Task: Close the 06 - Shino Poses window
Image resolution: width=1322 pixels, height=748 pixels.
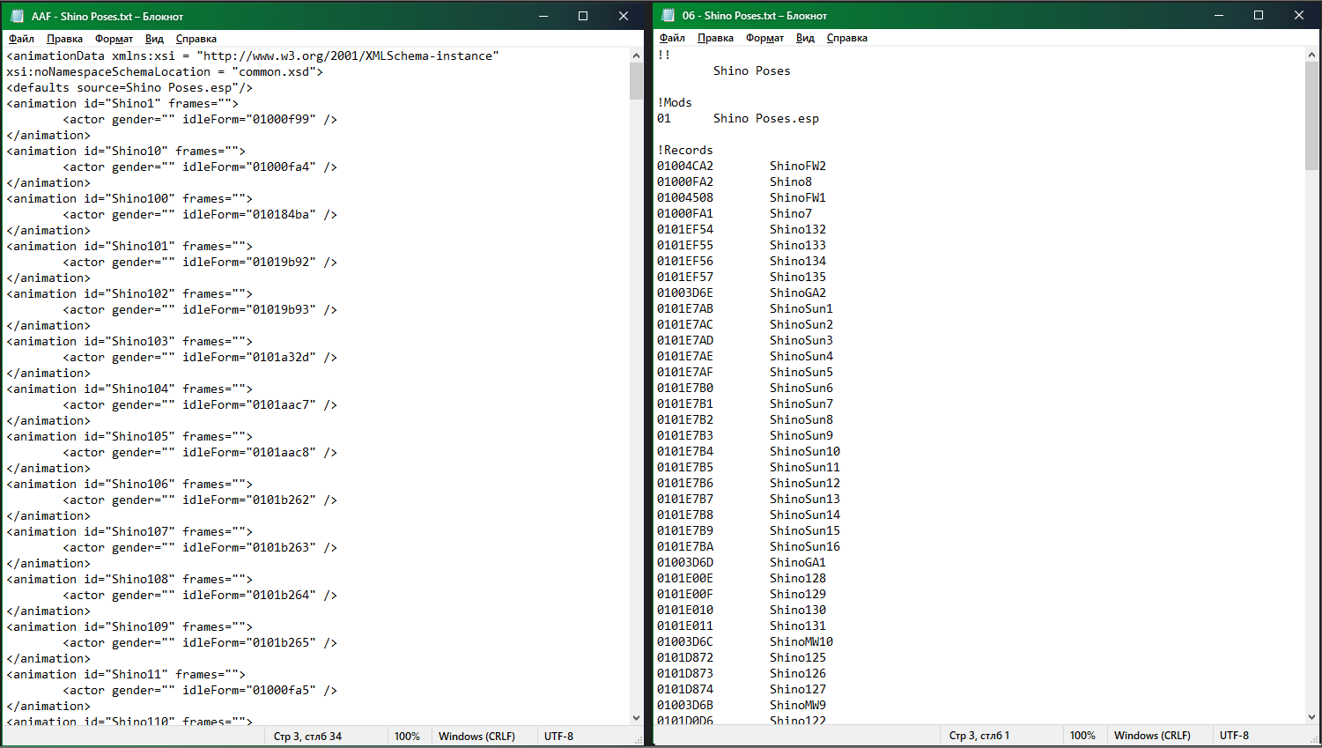Action: [x=1299, y=15]
